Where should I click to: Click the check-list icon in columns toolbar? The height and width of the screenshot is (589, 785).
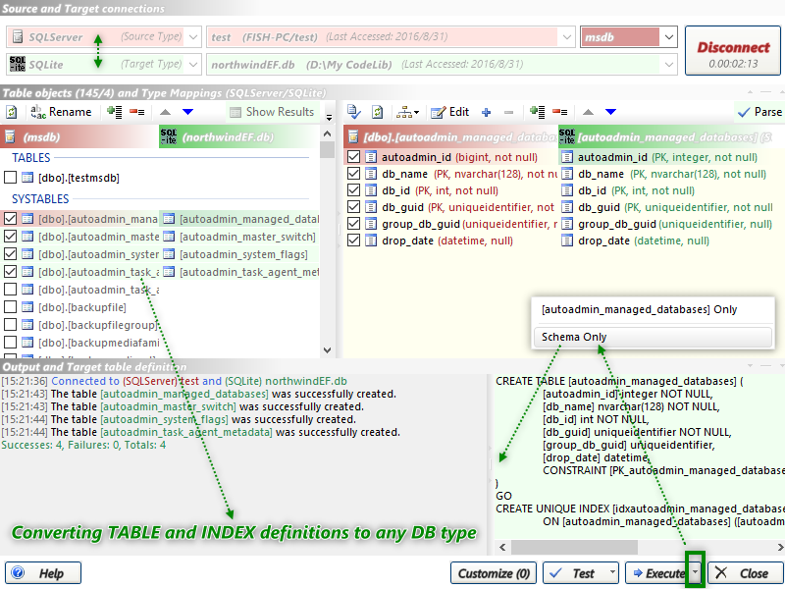click(354, 112)
